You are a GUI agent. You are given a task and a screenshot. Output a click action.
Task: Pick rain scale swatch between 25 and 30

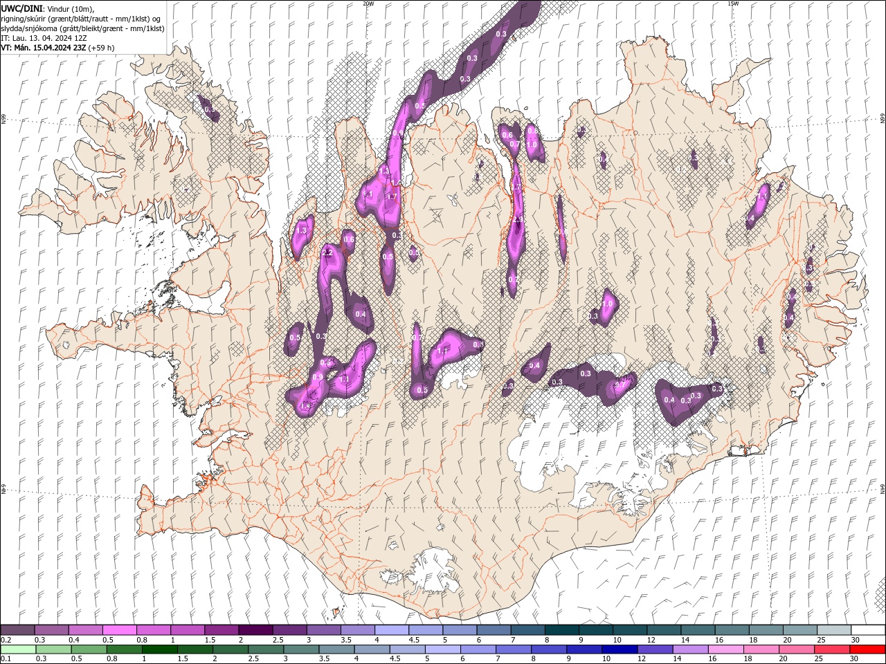point(832,649)
